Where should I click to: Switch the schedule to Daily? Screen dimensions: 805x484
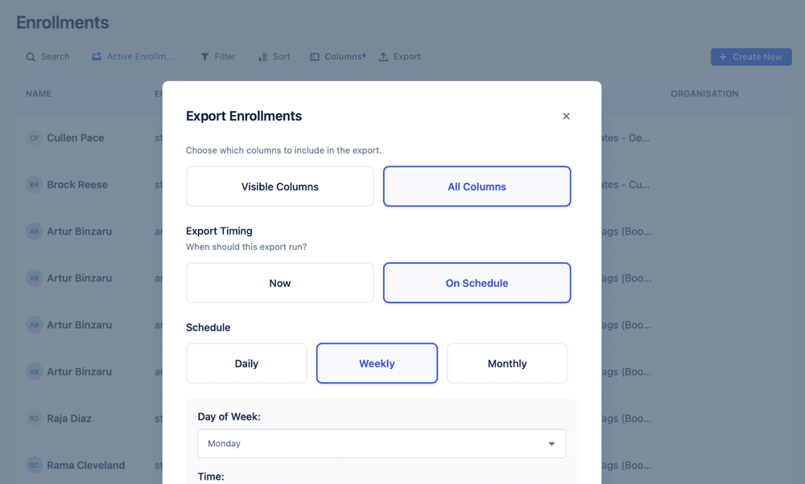click(x=246, y=363)
